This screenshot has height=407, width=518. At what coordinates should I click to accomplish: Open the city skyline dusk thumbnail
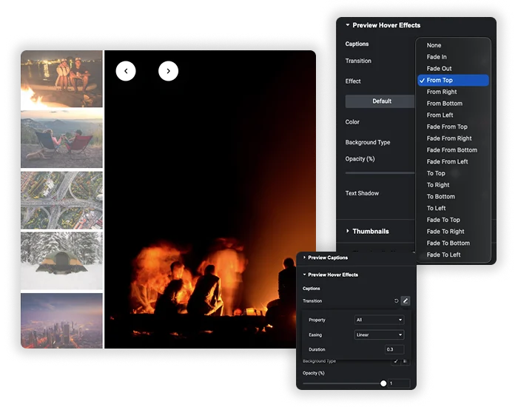(x=61, y=320)
